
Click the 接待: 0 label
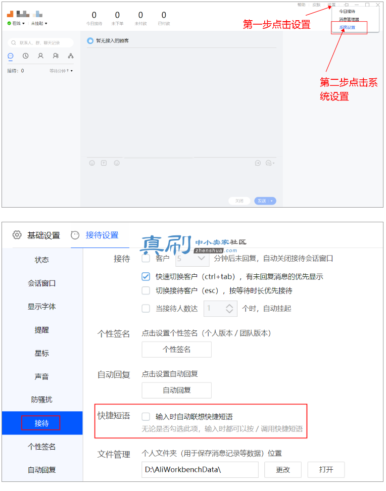[16, 71]
